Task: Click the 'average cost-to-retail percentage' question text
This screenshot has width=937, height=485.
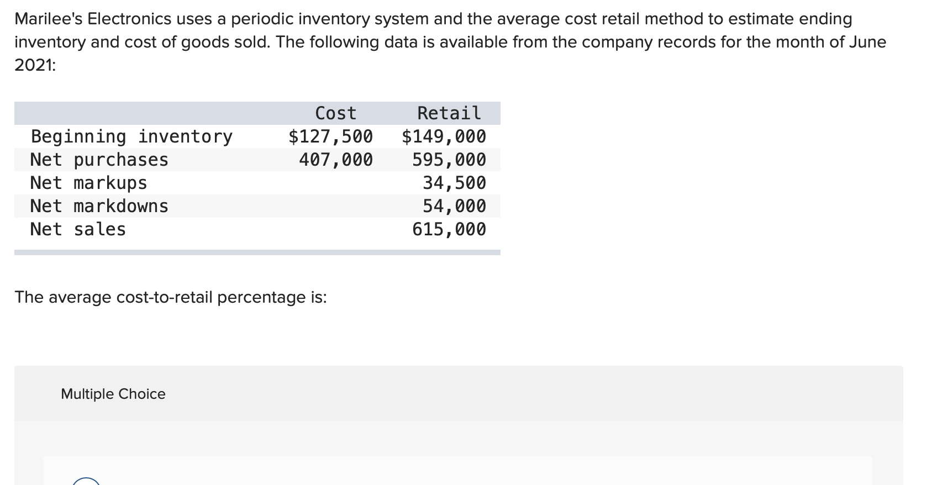Action: [x=171, y=297]
